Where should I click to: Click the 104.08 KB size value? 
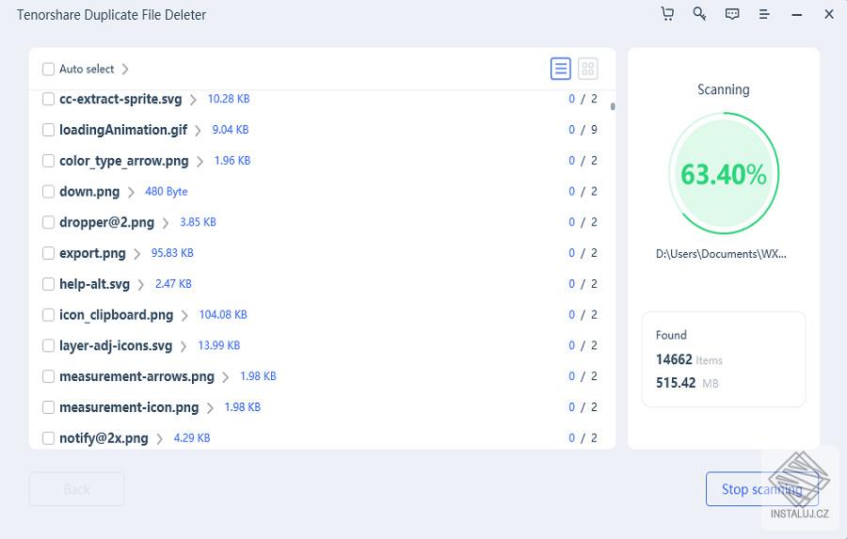[223, 314]
